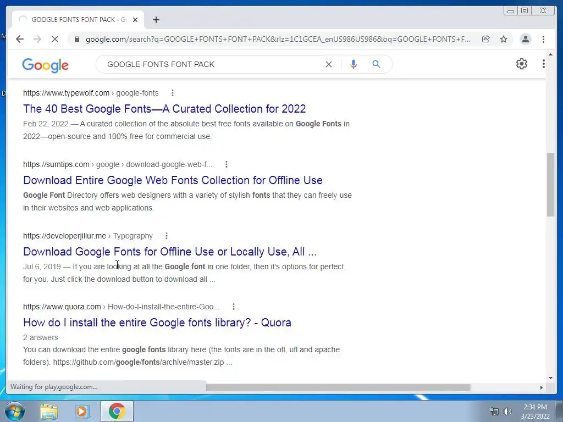Bookmark this page with star icon
This screenshot has height=422, width=563.
504,39
